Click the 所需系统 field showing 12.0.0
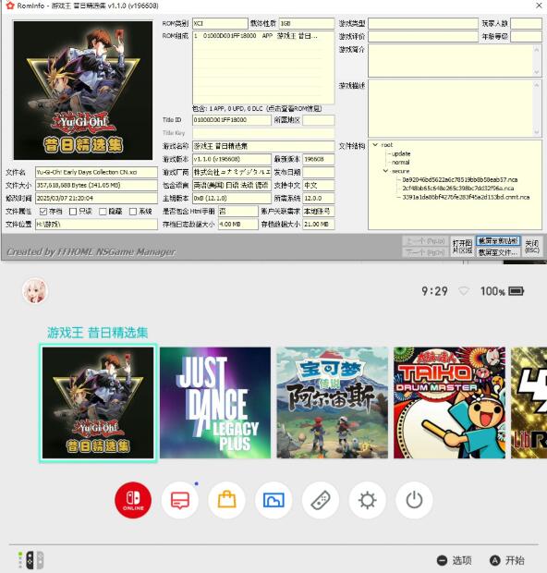 click(318, 198)
